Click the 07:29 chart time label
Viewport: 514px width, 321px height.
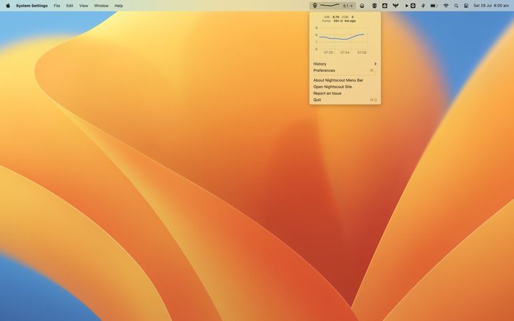coord(328,53)
